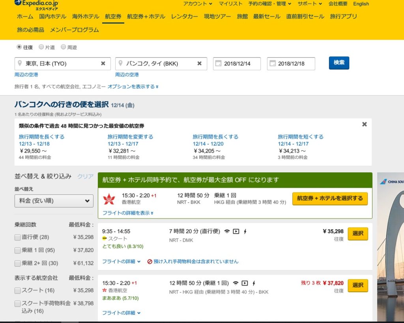Switch site language to English
This screenshot has width=404, height=323.
click(x=361, y=4)
